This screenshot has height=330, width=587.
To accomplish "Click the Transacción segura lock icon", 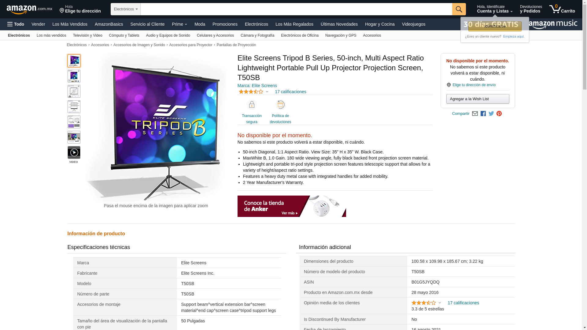I will click(252, 105).
